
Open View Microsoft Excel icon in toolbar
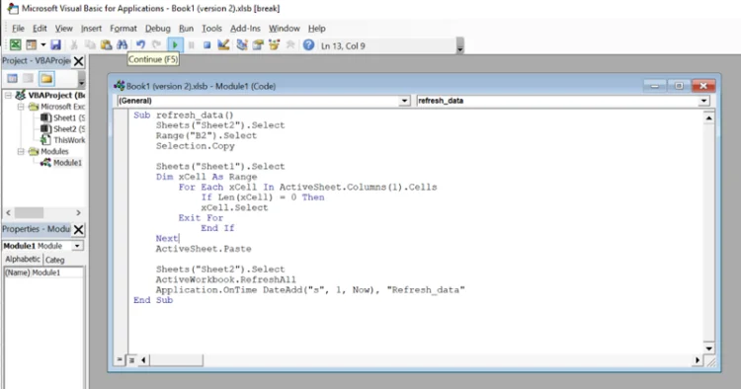coord(15,44)
